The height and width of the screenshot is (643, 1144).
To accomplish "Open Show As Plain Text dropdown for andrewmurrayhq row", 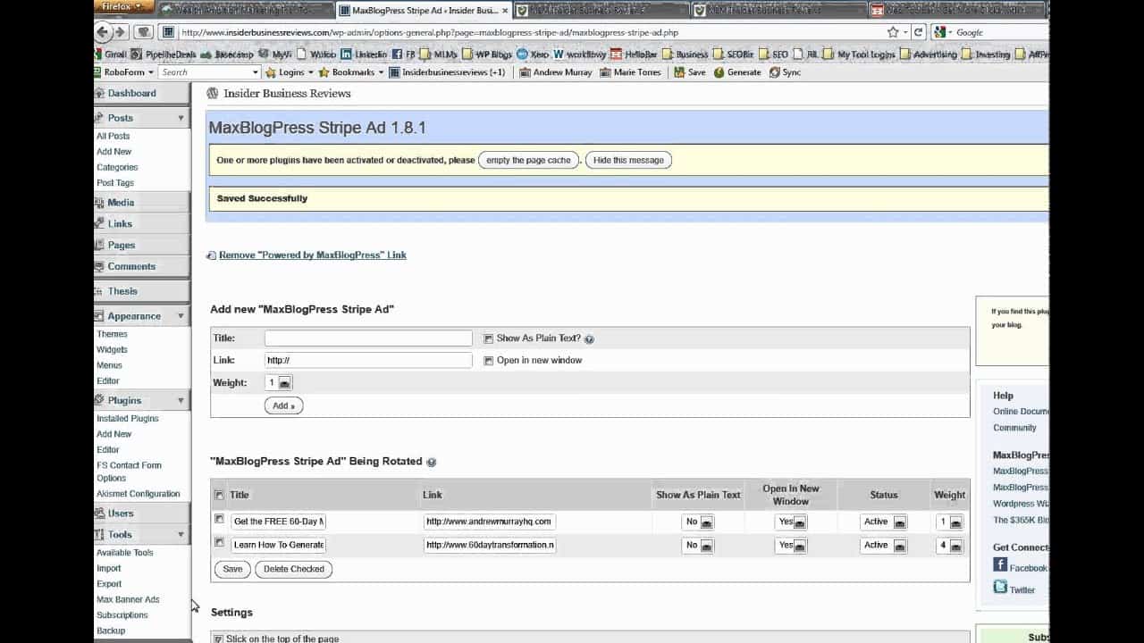I will (x=698, y=522).
